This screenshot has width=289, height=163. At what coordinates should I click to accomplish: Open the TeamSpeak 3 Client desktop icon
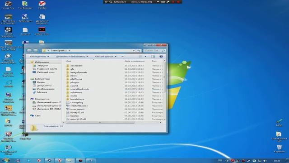click(x=8, y=150)
